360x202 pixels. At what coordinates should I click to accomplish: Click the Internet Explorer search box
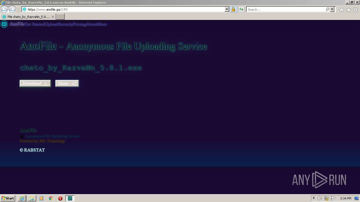tap(285, 9)
